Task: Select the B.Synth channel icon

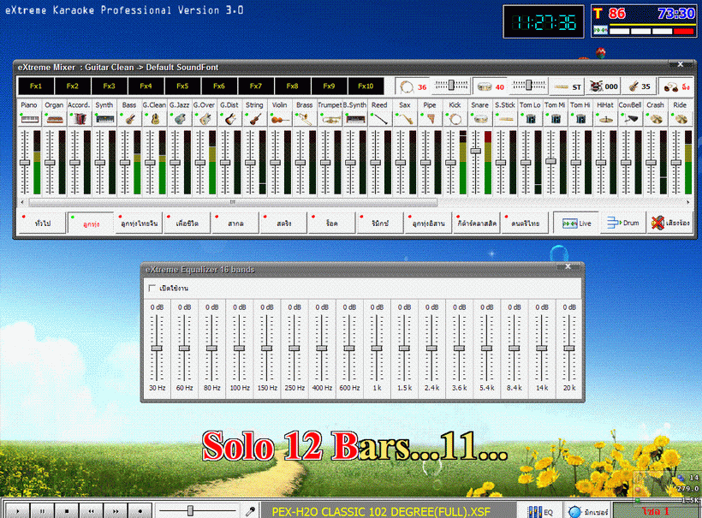Action: [355, 119]
